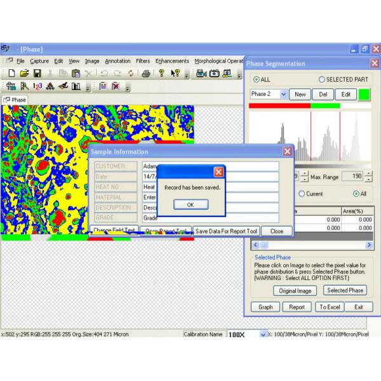Open the Annotation menu
This screenshot has width=381, height=381.
point(117,61)
